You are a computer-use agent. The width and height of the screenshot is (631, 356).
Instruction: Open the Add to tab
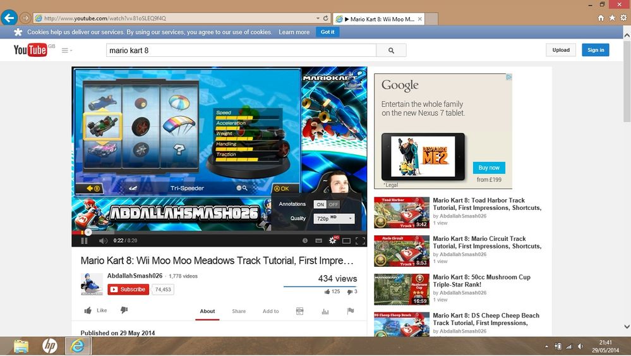[x=270, y=311]
